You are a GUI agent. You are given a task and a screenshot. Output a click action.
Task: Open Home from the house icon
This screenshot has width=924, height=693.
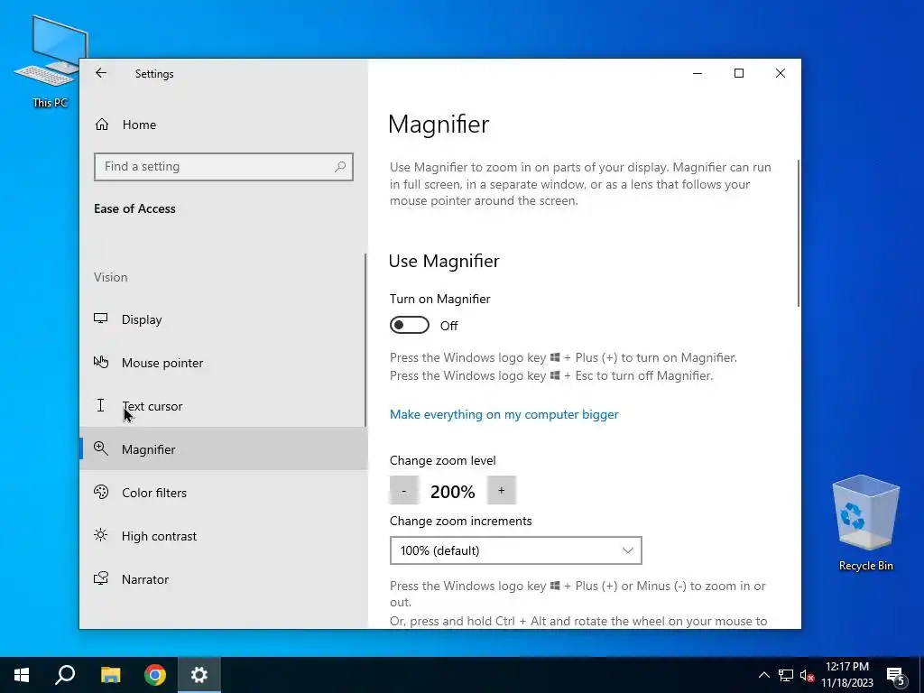point(102,125)
